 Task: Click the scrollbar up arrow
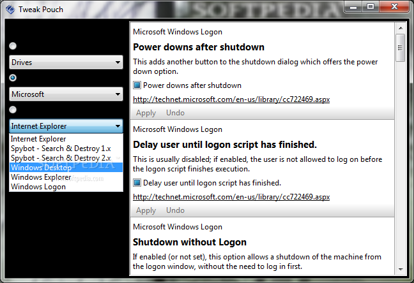click(x=401, y=28)
